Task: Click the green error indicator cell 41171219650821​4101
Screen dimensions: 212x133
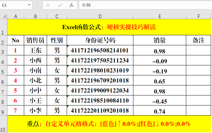Action: click(x=100, y=50)
